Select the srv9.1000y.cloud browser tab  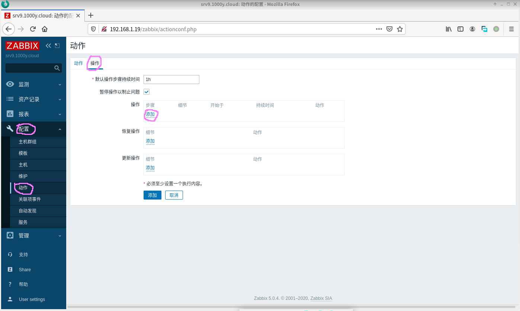(x=43, y=16)
